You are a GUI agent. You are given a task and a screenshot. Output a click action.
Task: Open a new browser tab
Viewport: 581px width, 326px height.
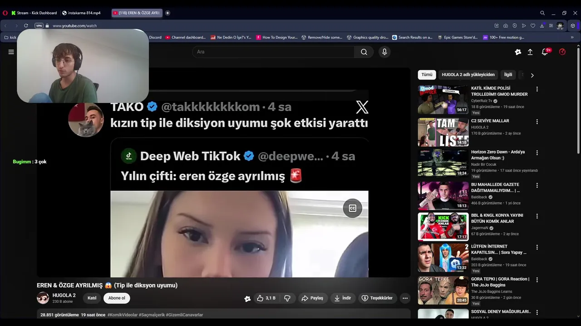[x=167, y=13]
